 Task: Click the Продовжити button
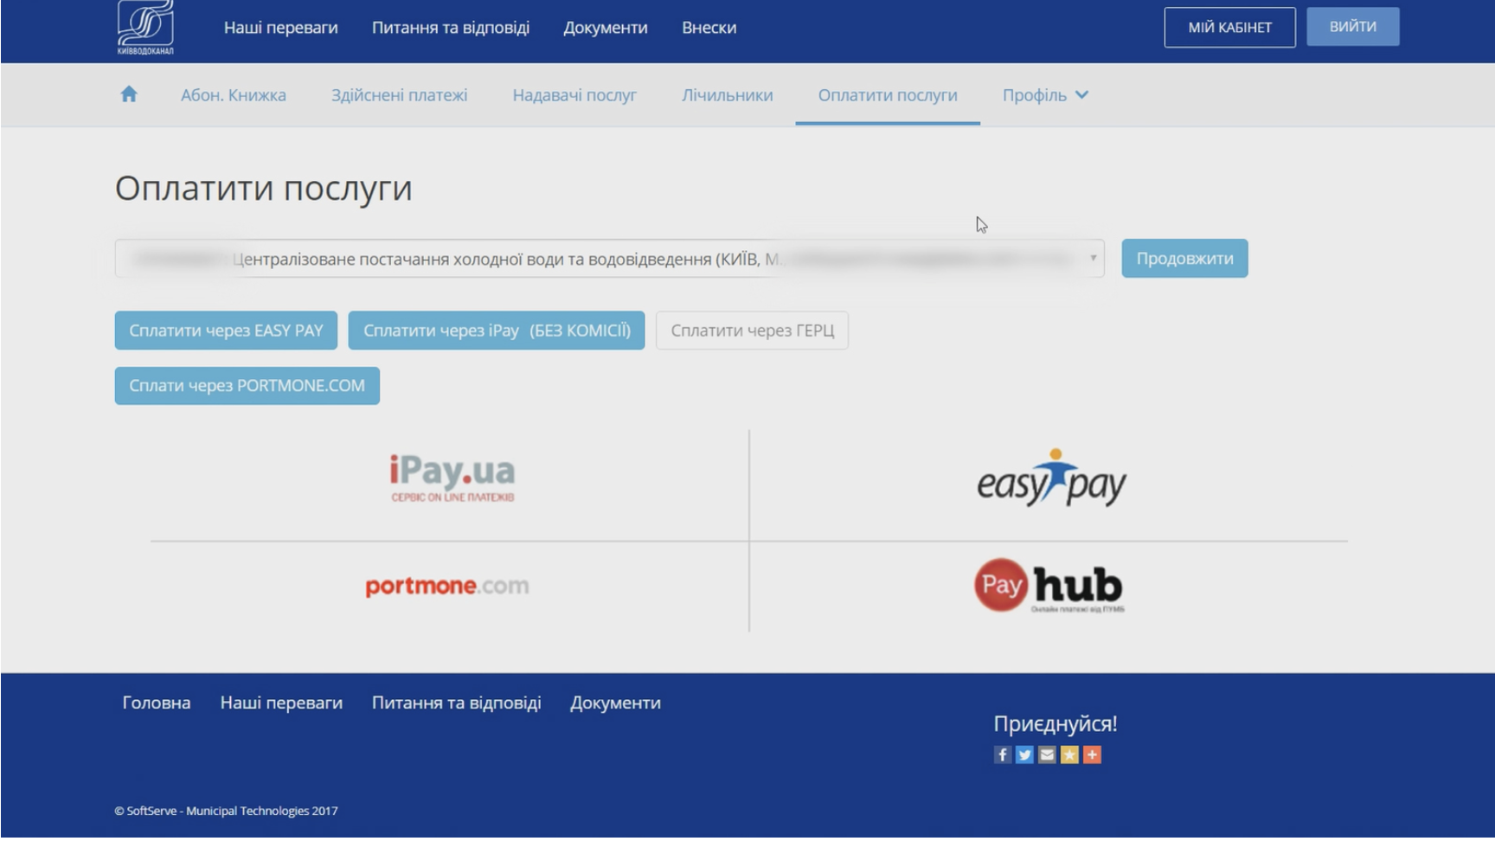1184,259
